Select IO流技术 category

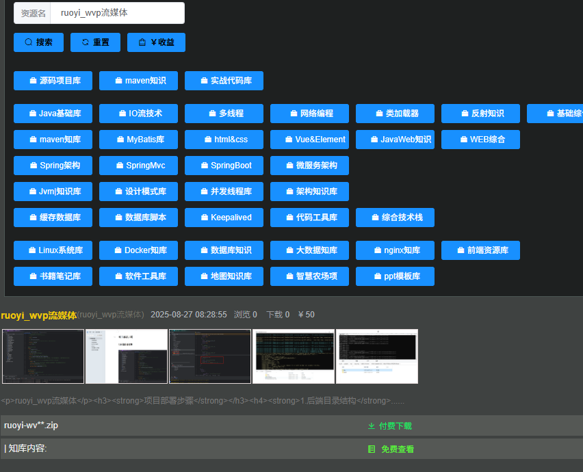(x=138, y=114)
